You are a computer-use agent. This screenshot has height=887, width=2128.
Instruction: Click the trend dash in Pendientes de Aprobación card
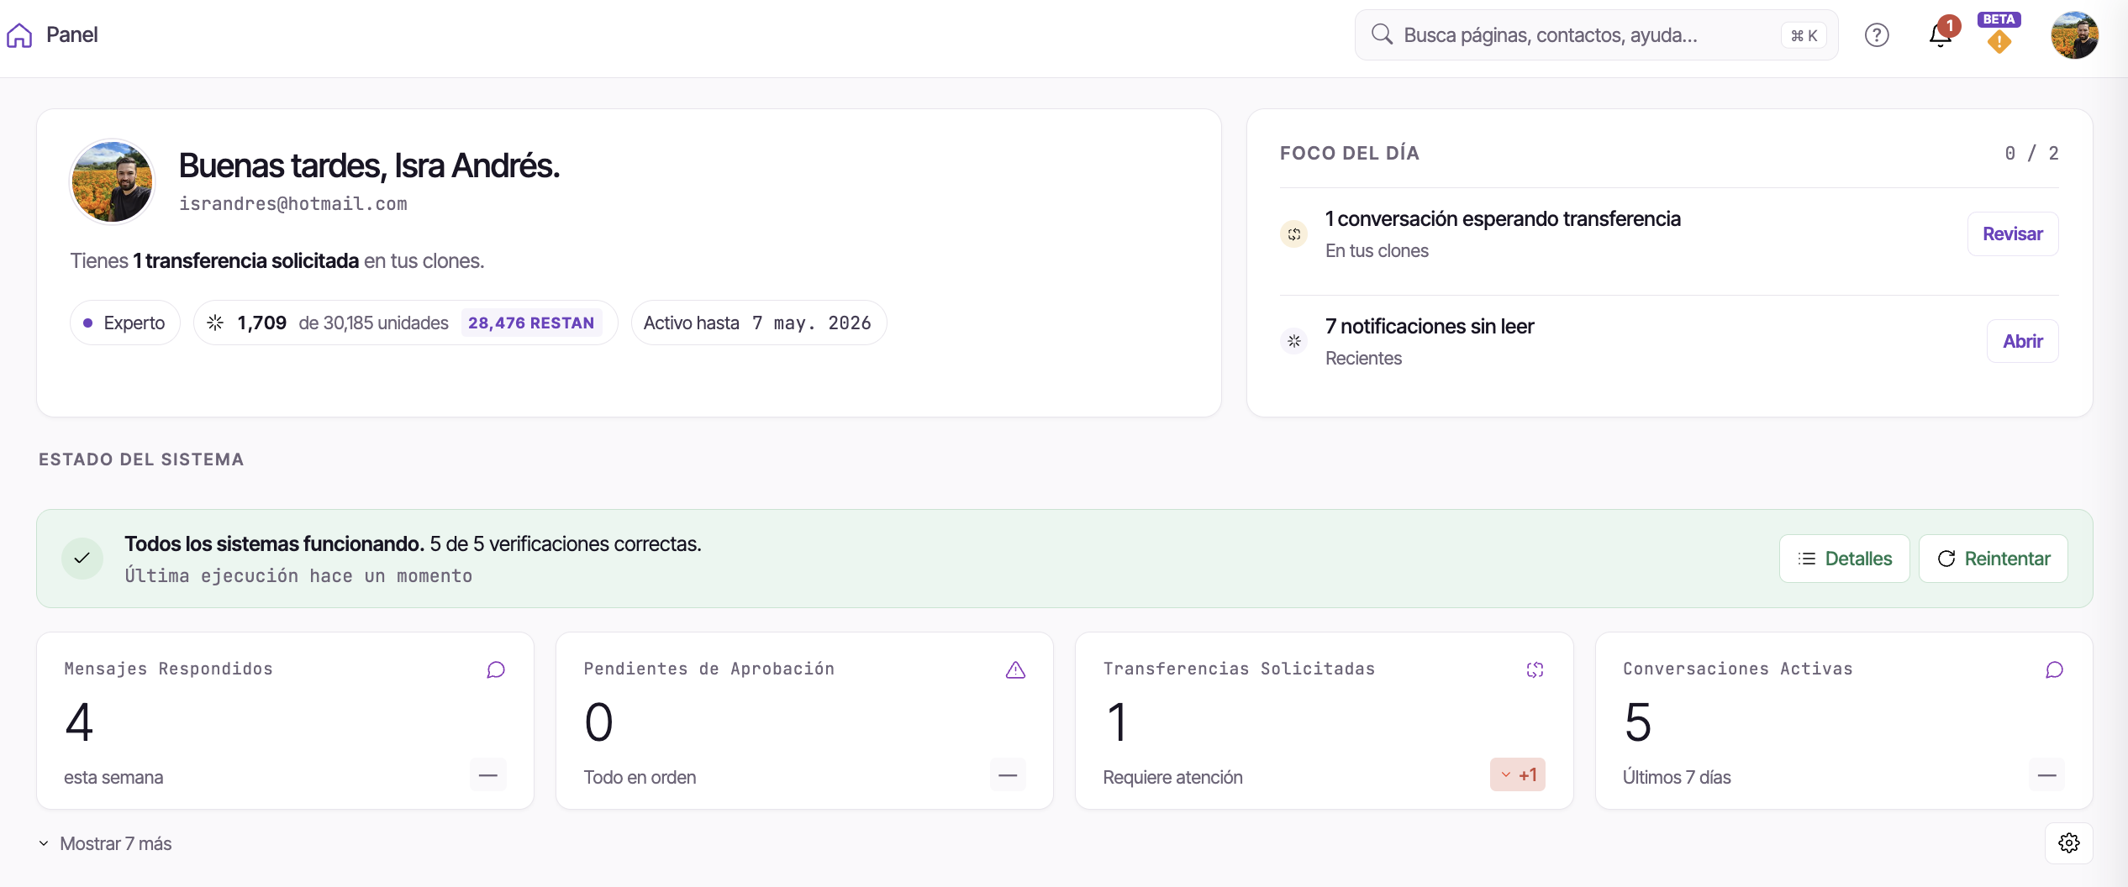pos(1008,775)
